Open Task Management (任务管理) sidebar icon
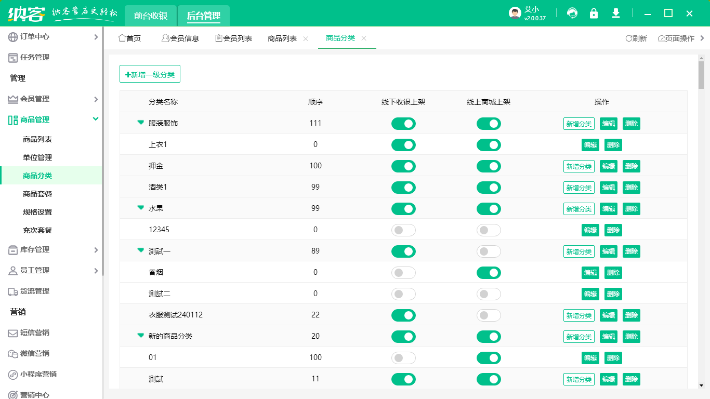The height and width of the screenshot is (399, 710). point(13,58)
